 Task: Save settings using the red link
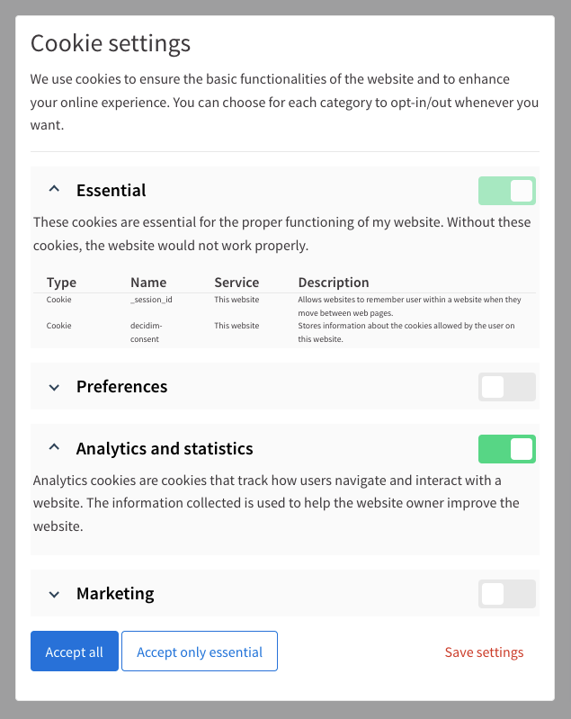(x=484, y=652)
